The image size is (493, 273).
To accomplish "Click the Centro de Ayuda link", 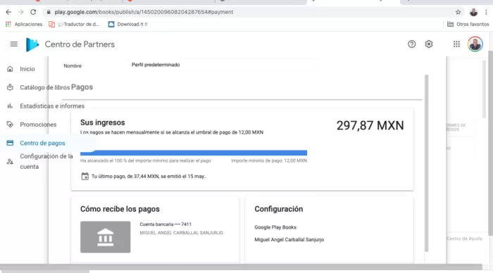I will click(464, 239).
